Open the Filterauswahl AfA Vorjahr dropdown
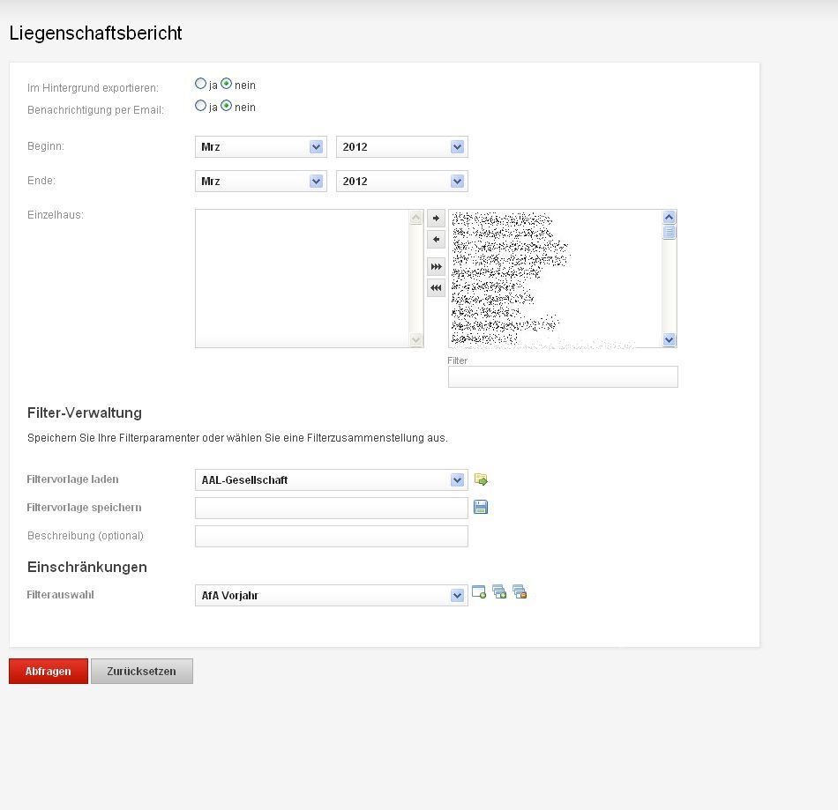The image size is (838, 810). pyautogui.click(x=332, y=595)
